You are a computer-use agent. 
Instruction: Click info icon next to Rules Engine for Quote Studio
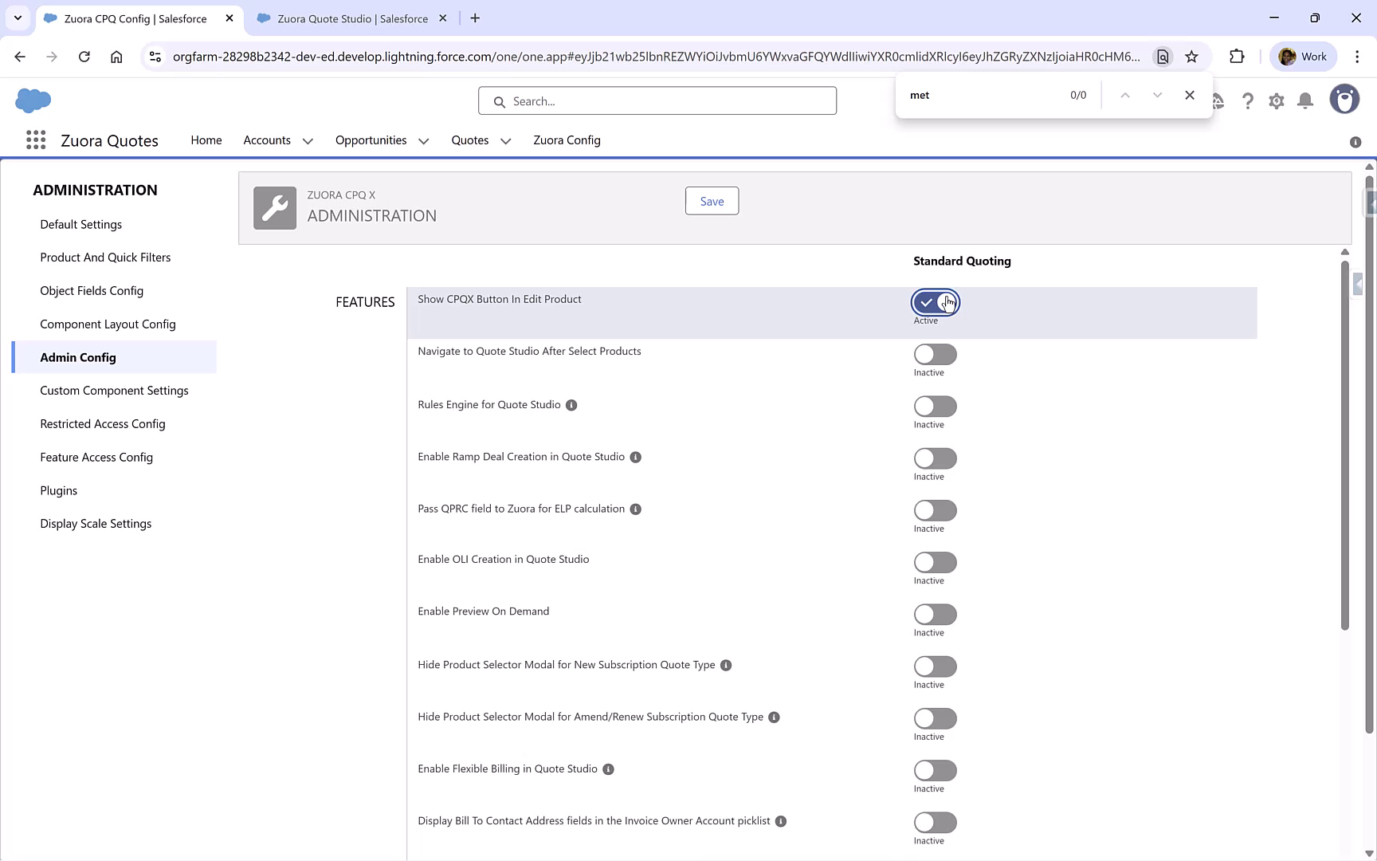click(571, 405)
